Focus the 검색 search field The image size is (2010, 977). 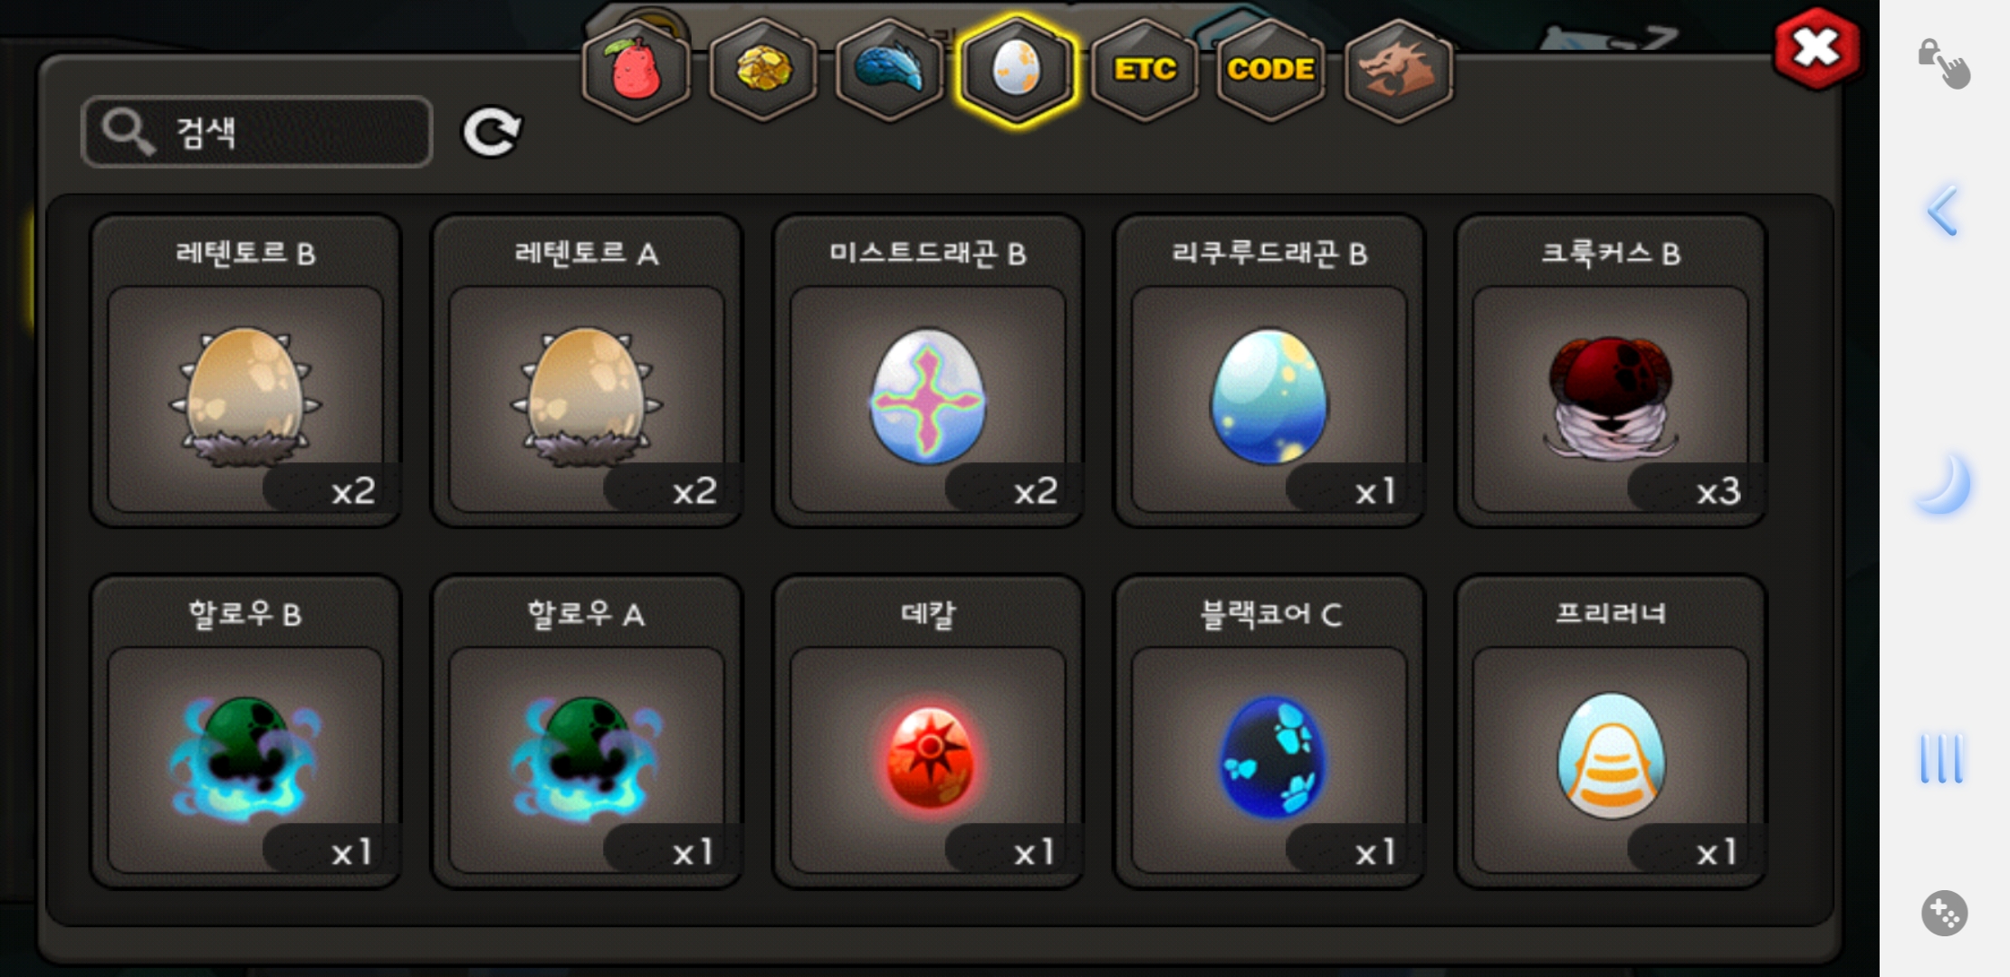point(257,132)
